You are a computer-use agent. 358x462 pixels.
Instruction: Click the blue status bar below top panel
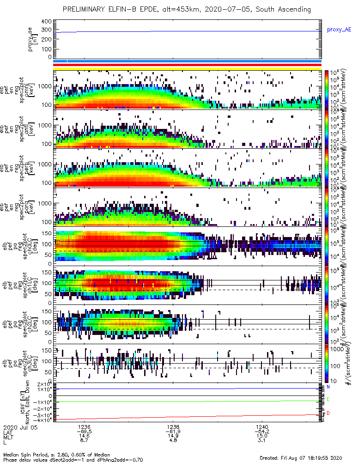coord(187,61)
